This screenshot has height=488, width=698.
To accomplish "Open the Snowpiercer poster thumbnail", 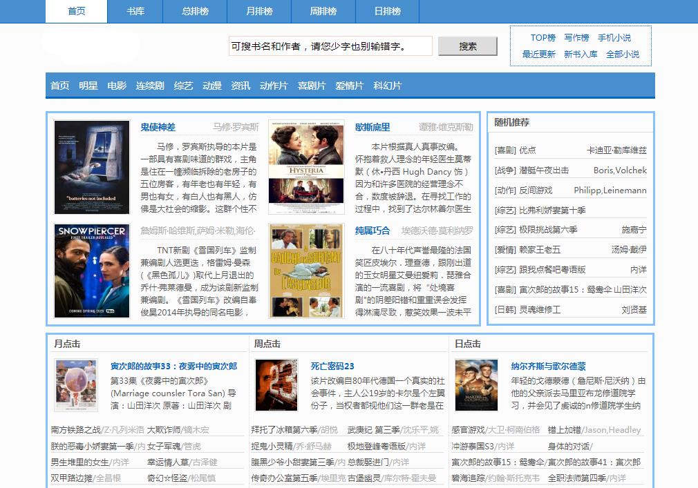I will [92, 271].
